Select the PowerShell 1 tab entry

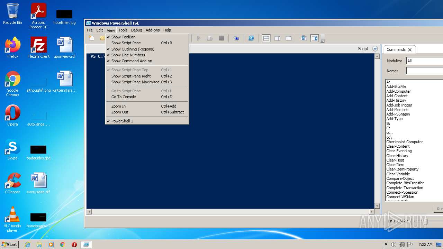147,121
